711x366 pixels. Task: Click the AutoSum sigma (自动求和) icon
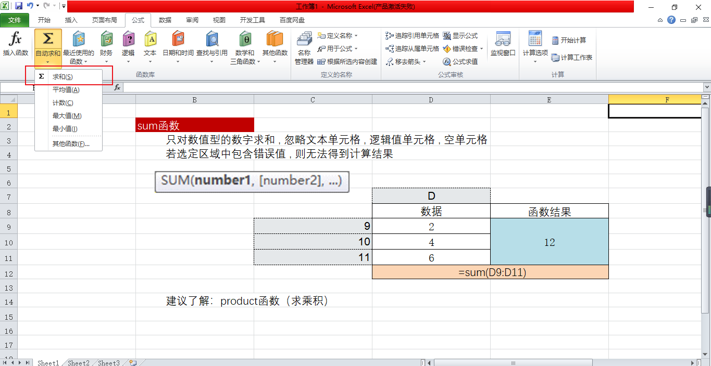[48, 39]
